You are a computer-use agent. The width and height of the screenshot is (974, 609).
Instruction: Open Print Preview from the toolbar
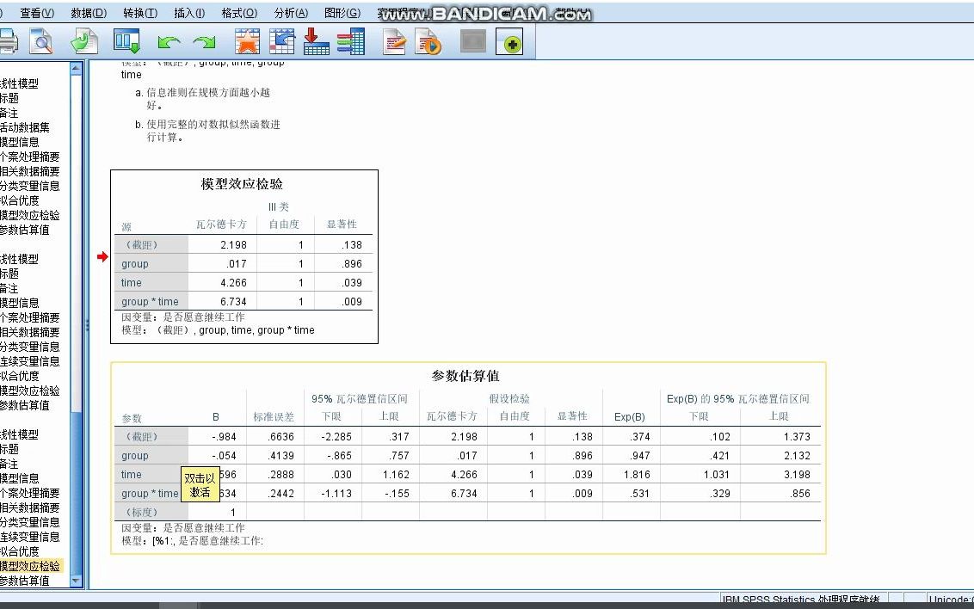[40, 41]
